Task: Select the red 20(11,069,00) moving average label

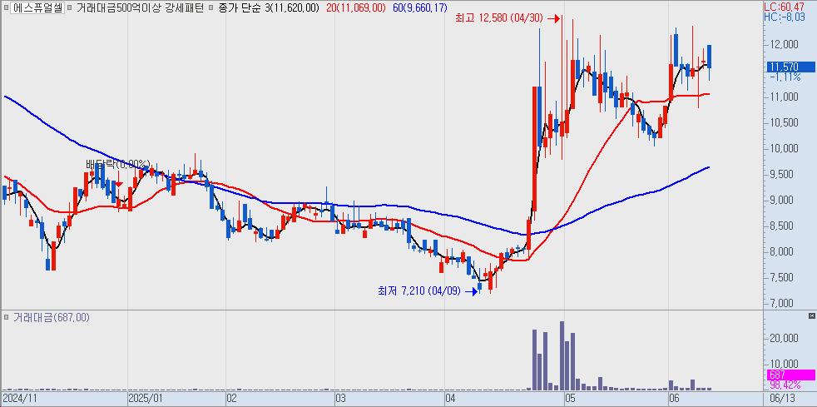Action: [x=356, y=7]
